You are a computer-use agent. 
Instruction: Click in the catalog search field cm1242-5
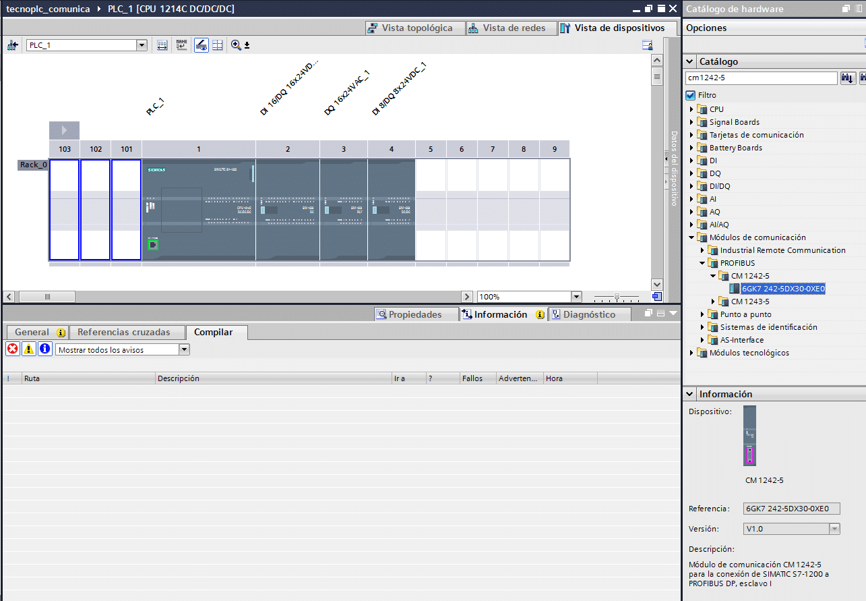coord(762,78)
